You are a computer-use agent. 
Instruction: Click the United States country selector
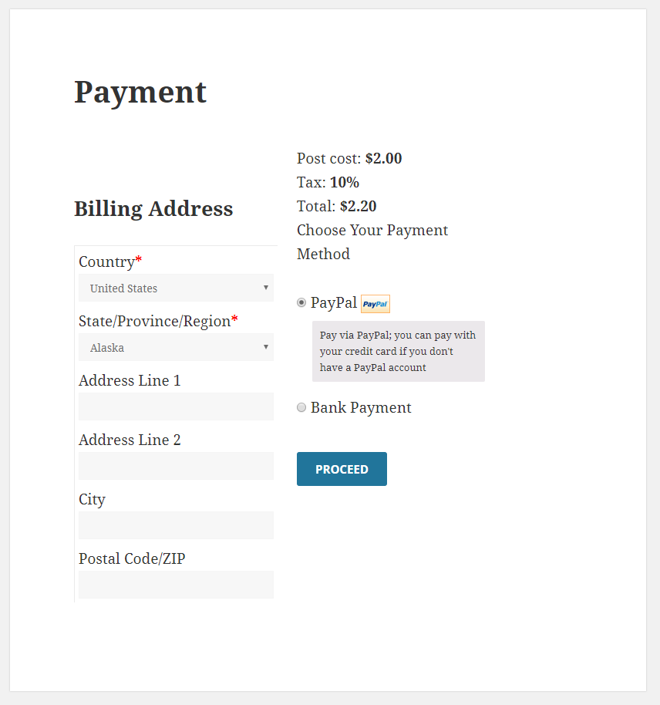176,288
